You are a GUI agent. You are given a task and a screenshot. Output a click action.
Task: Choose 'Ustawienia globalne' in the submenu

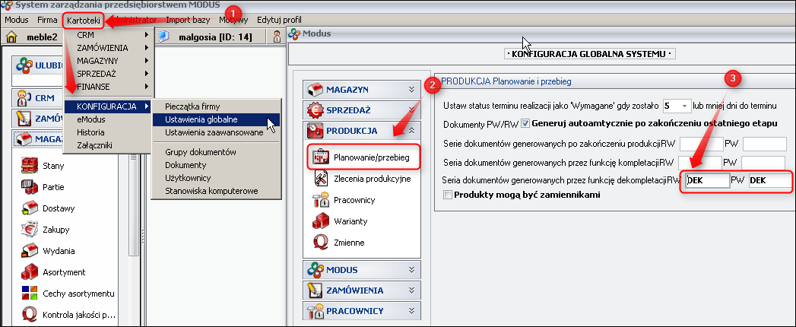click(x=195, y=119)
